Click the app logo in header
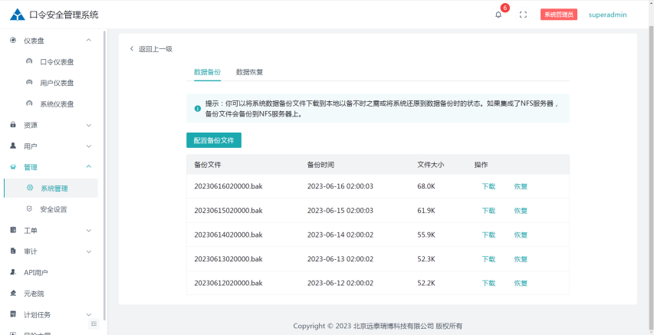 (17, 15)
